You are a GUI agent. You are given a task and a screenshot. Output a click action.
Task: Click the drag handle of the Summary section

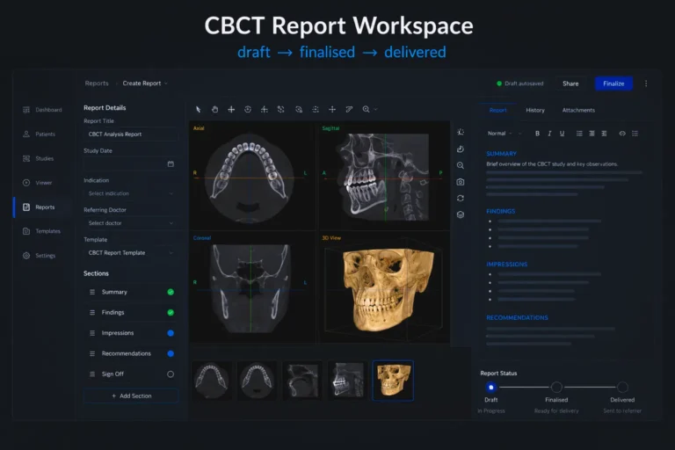point(92,292)
